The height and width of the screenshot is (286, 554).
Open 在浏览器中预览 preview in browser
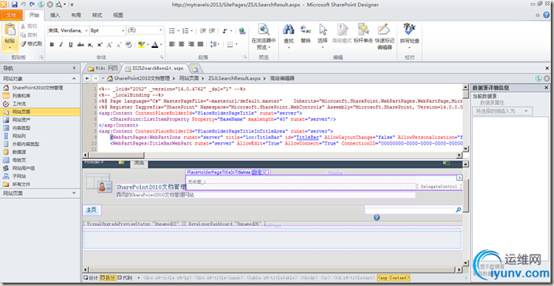click(264, 36)
